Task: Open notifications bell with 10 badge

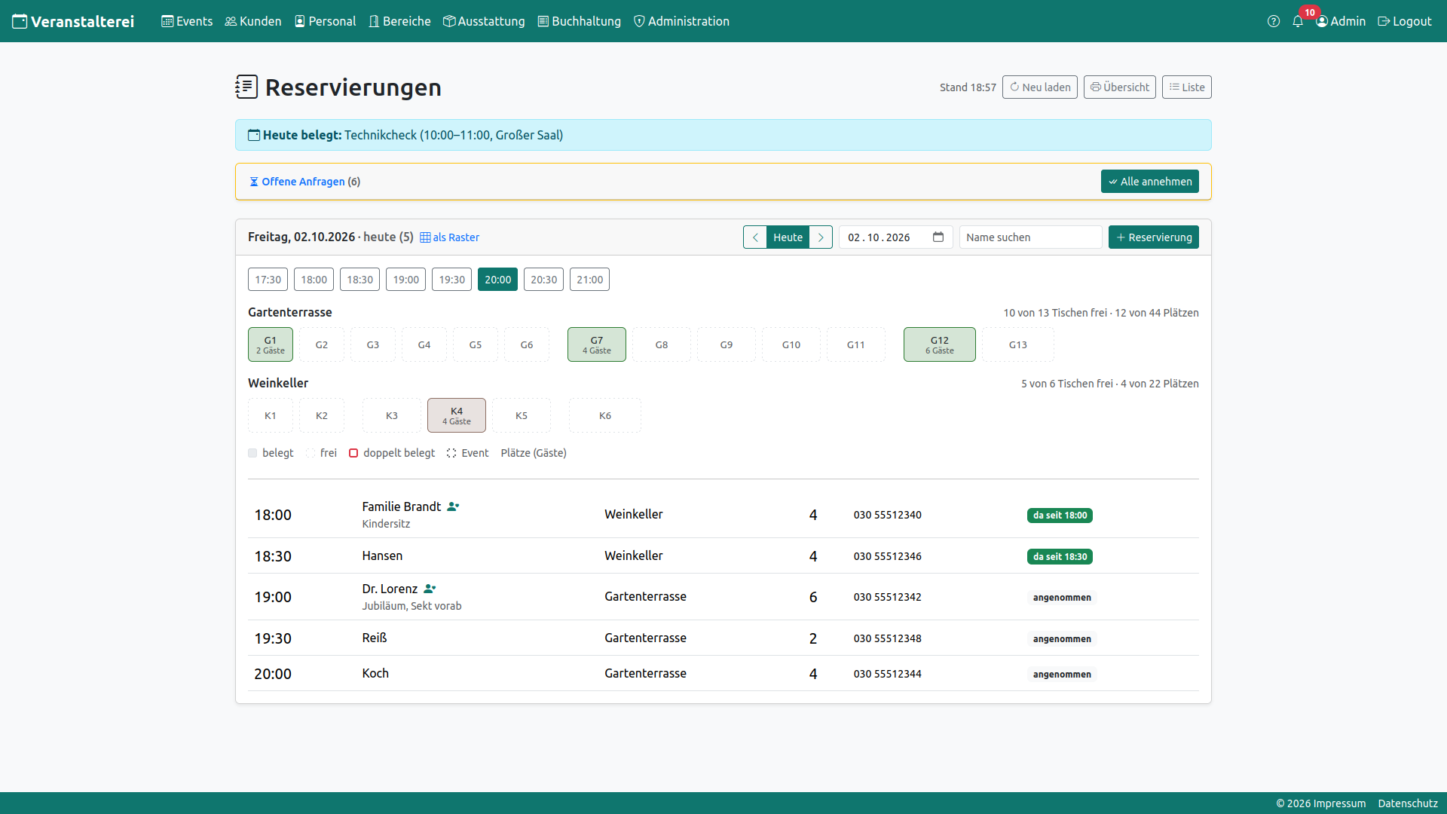Action: (1298, 21)
